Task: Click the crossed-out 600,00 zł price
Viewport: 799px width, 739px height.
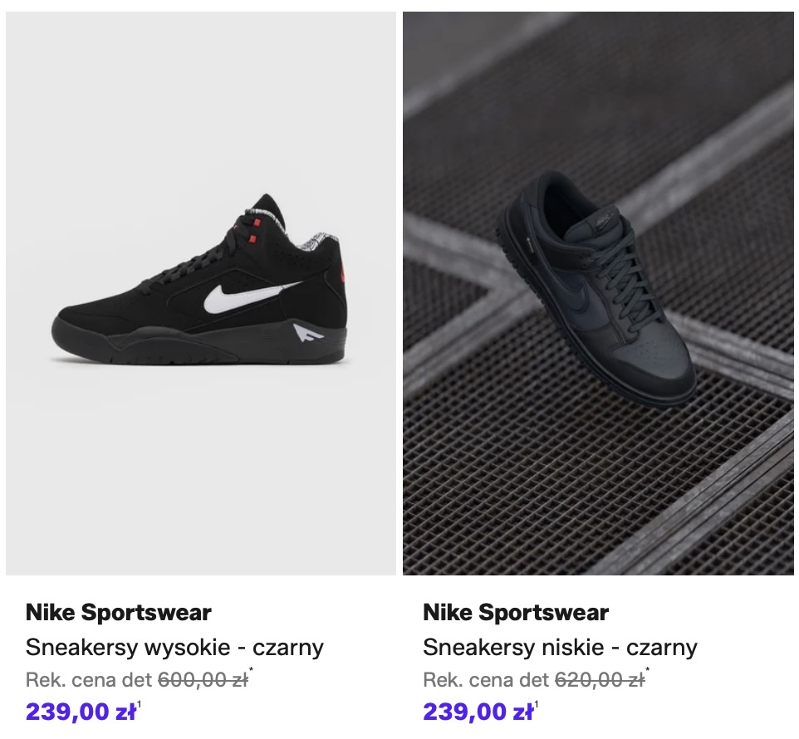Action: [x=203, y=680]
